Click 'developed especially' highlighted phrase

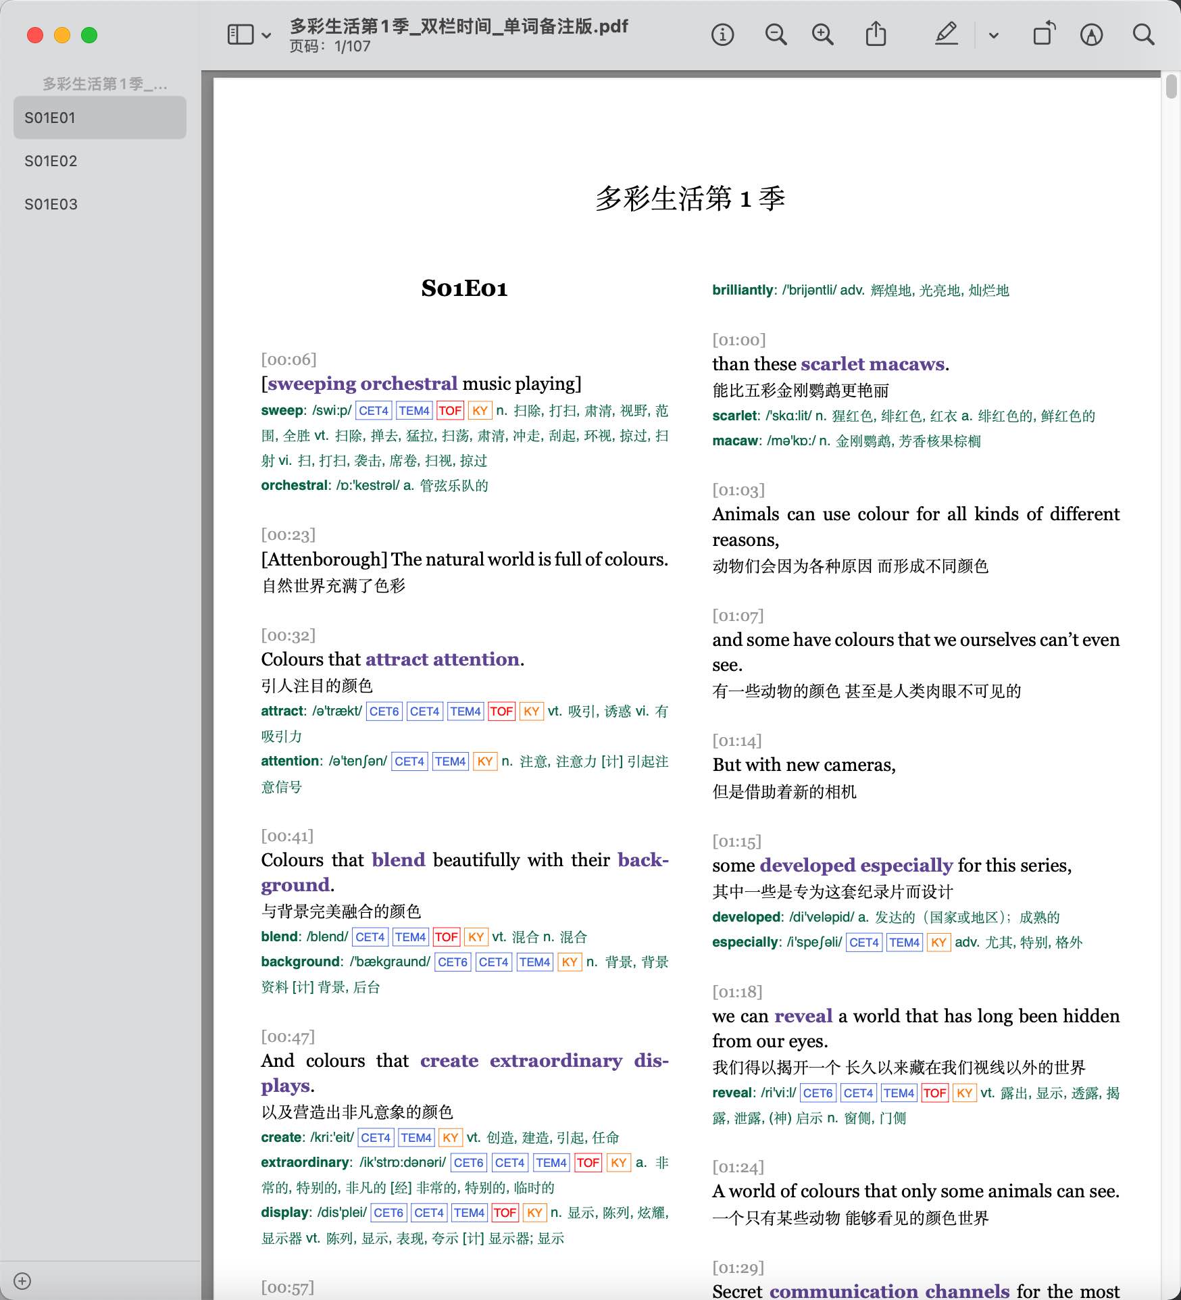[x=856, y=866]
